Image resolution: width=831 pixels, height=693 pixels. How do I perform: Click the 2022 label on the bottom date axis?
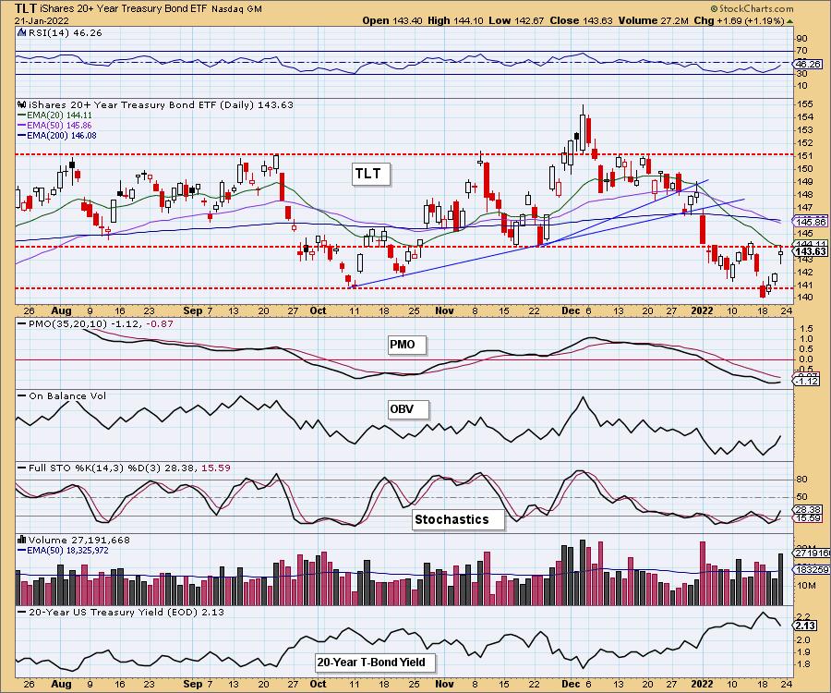point(703,684)
